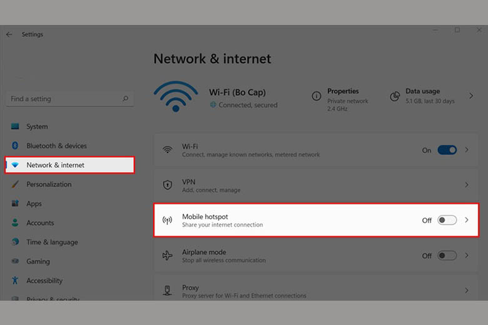The image size is (488, 325).
Task: Go to Time & language settings
Action: click(x=52, y=242)
